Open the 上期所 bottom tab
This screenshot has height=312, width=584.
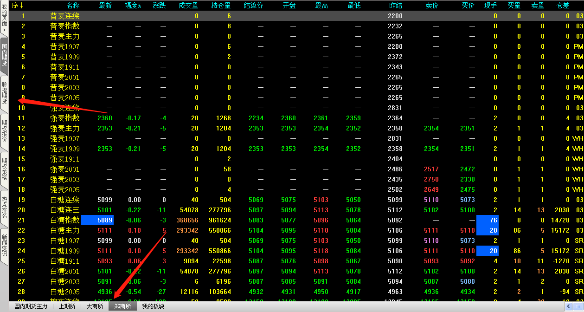[67, 306]
